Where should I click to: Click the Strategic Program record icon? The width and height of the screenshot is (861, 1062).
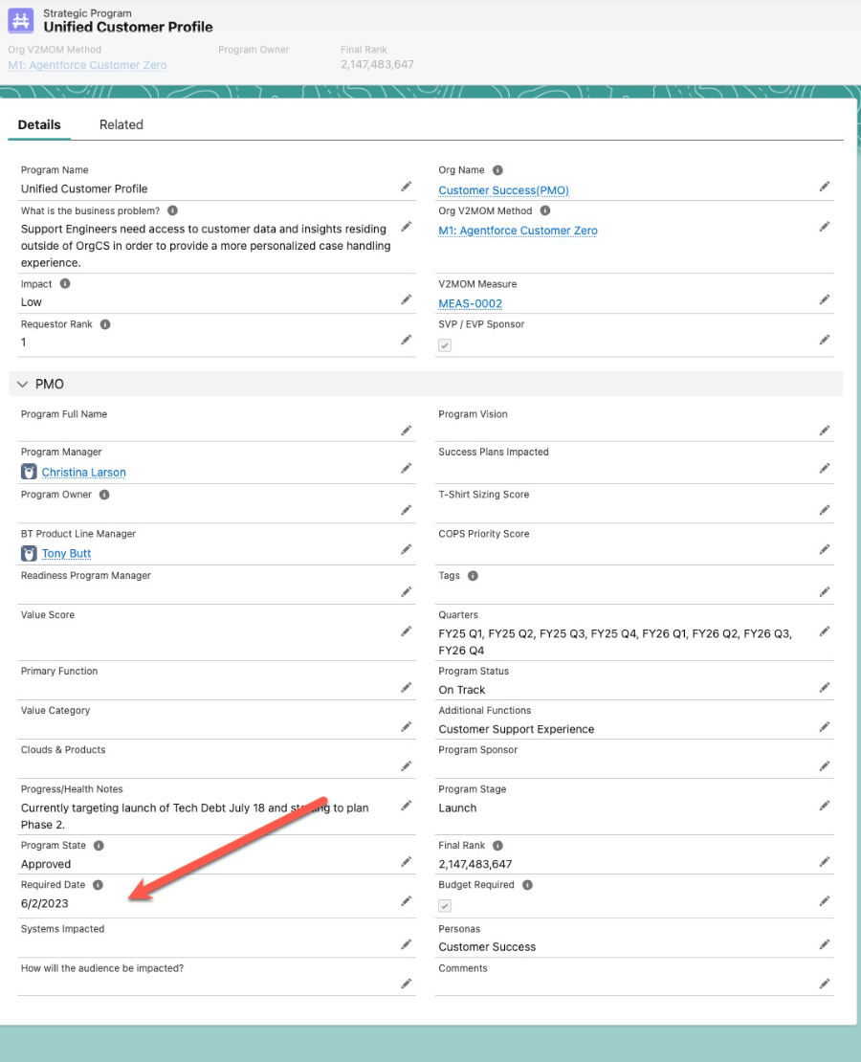[x=20, y=20]
